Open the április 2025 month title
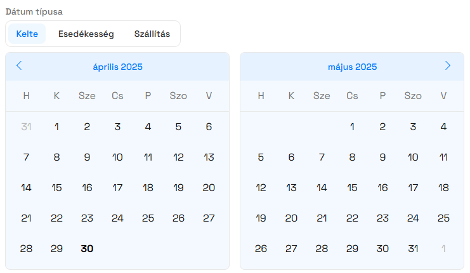 click(x=117, y=67)
